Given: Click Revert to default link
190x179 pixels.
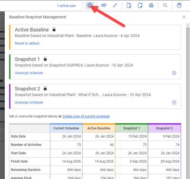Looking at the screenshot, I should [27, 44].
